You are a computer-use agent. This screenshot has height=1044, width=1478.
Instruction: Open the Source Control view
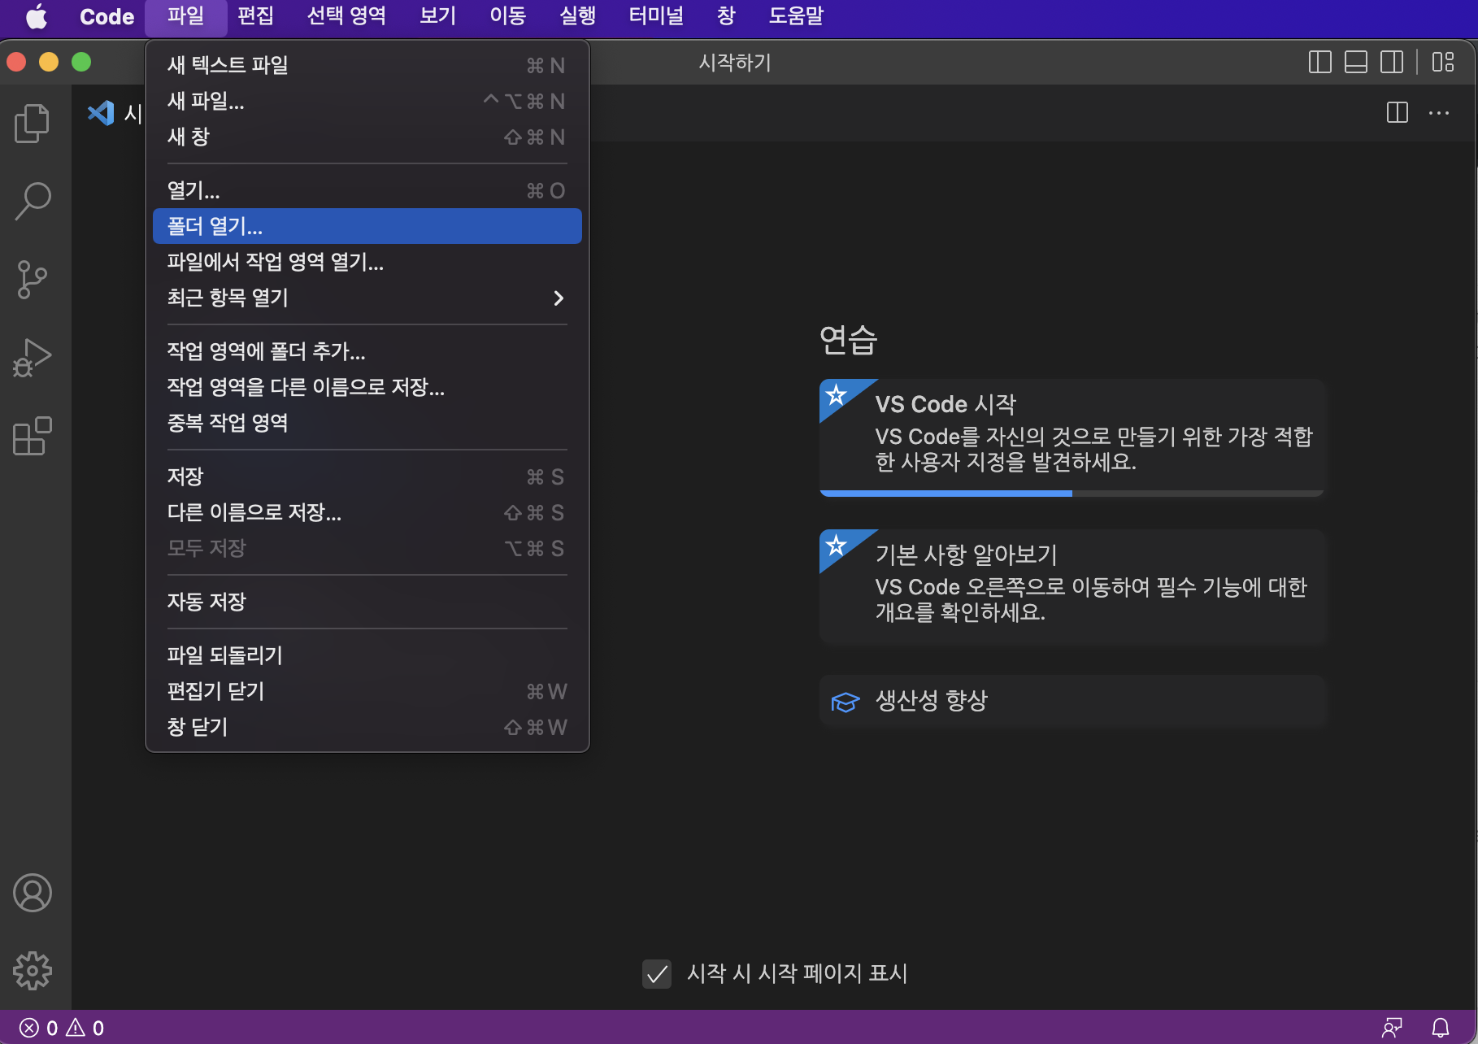[33, 279]
